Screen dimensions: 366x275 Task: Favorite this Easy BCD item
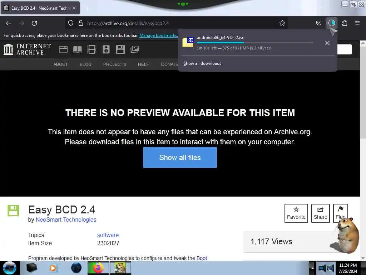pyautogui.click(x=296, y=213)
